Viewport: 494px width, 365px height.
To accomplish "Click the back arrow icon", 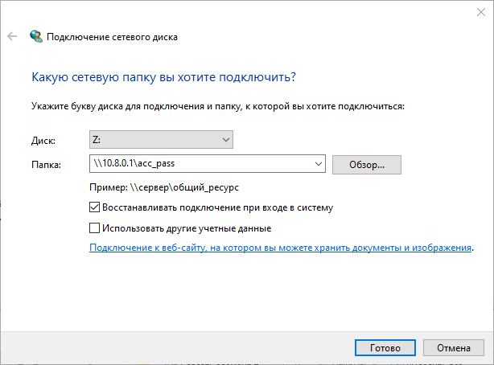I will coord(12,36).
